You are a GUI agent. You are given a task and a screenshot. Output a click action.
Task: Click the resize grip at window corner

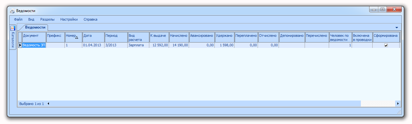[399, 112]
